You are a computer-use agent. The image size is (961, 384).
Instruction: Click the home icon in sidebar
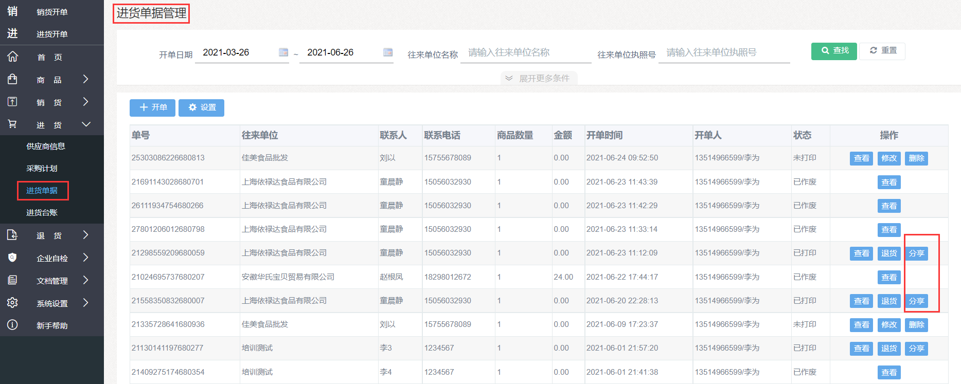[13, 57]
